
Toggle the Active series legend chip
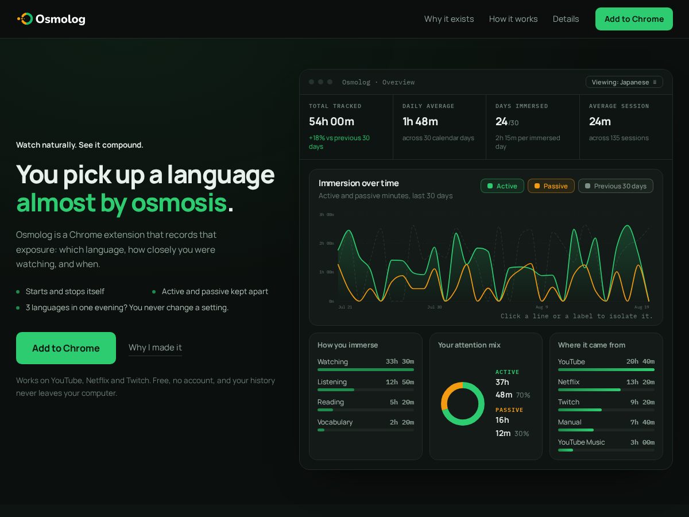502,186
